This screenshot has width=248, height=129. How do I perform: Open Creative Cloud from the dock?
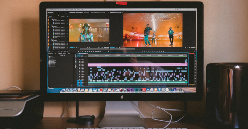tap(144, 90)
